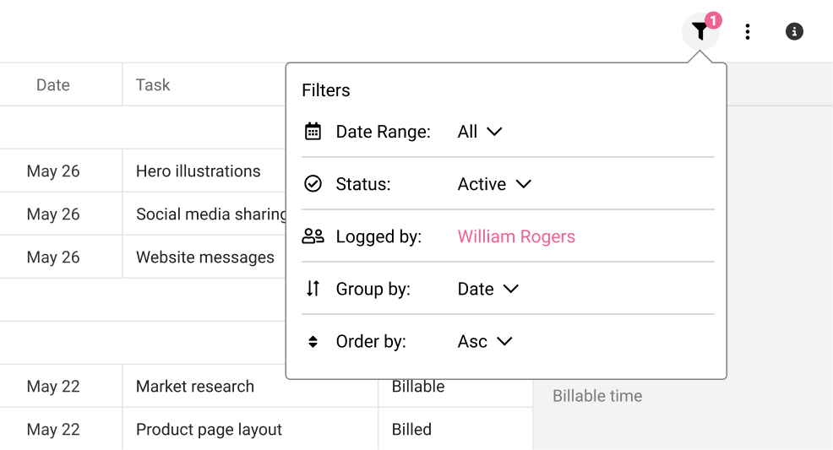833x450 pixels.
Task: Select the Website messages task
Action: point(205,257)
